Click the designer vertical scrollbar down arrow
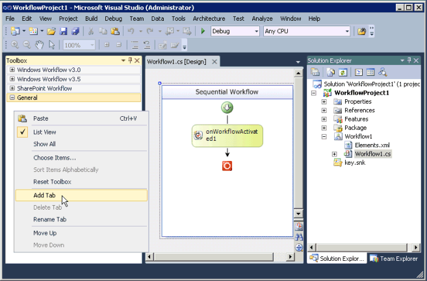 point(298,214)
